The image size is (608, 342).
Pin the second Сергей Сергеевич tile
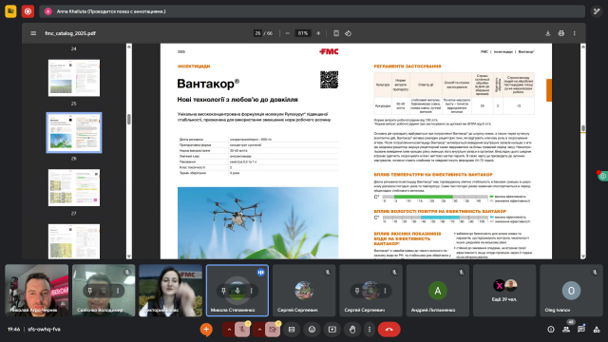[x=357, y=291]
